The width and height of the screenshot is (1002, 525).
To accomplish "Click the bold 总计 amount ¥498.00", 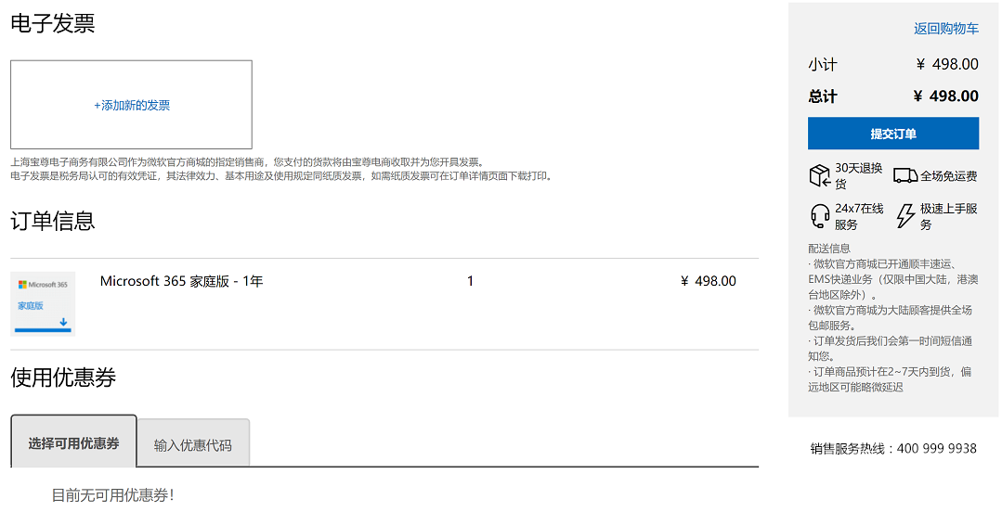I will point(945,96).
